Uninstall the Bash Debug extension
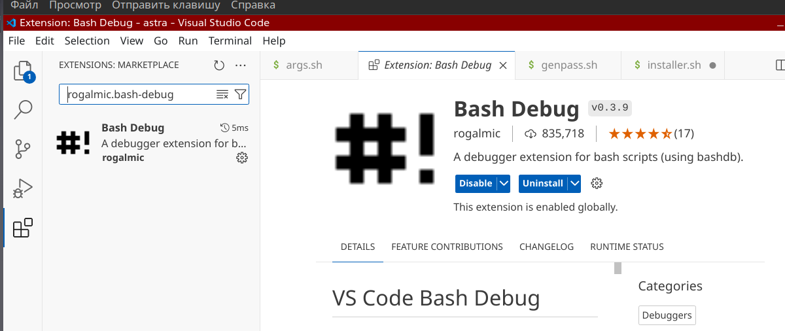 click(x=543, y=184)
